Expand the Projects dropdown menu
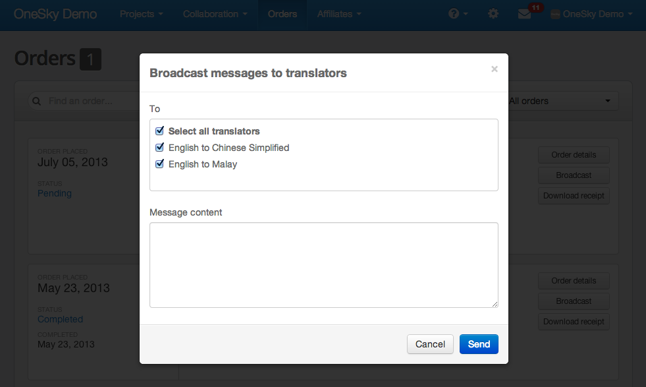 click(142, 14)
